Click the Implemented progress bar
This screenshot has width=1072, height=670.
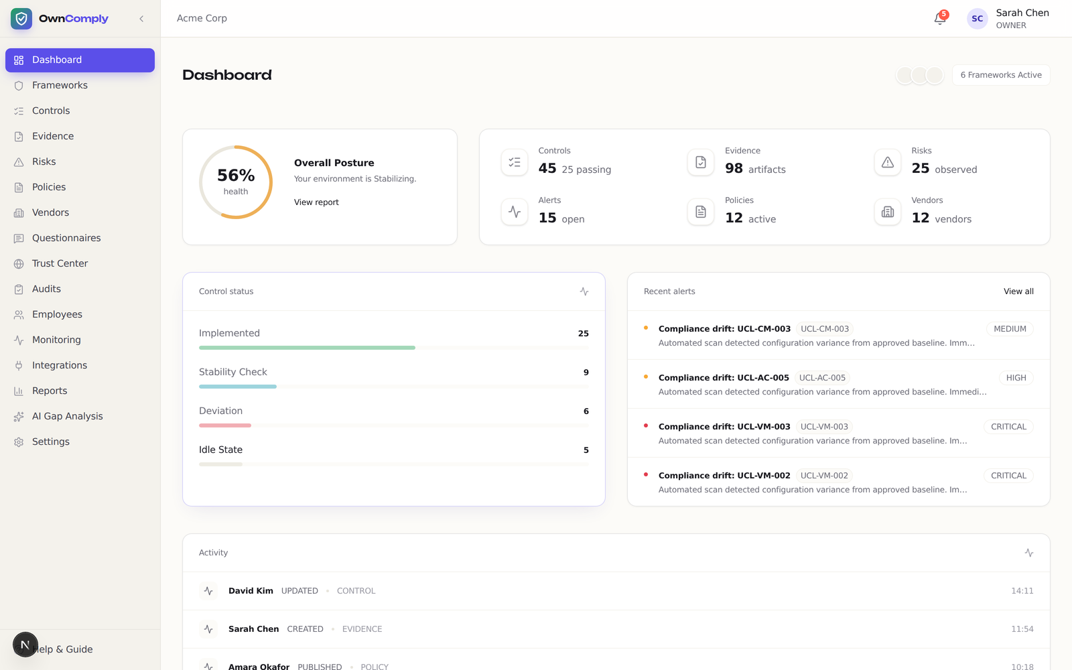394,348
